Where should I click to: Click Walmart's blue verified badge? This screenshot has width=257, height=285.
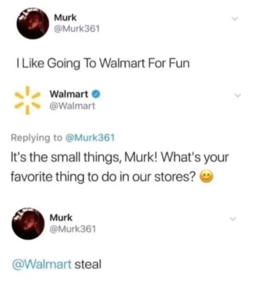coord(96,94)
